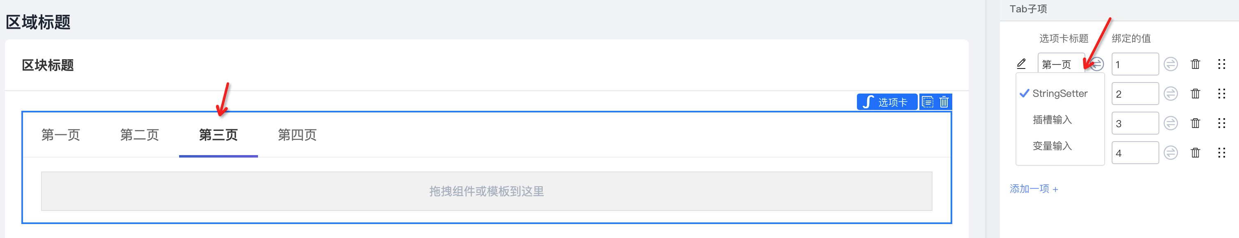Choose StringSetter in the setter dropdown
Screen dimensions: 1239x238
tap(1059, 94)
